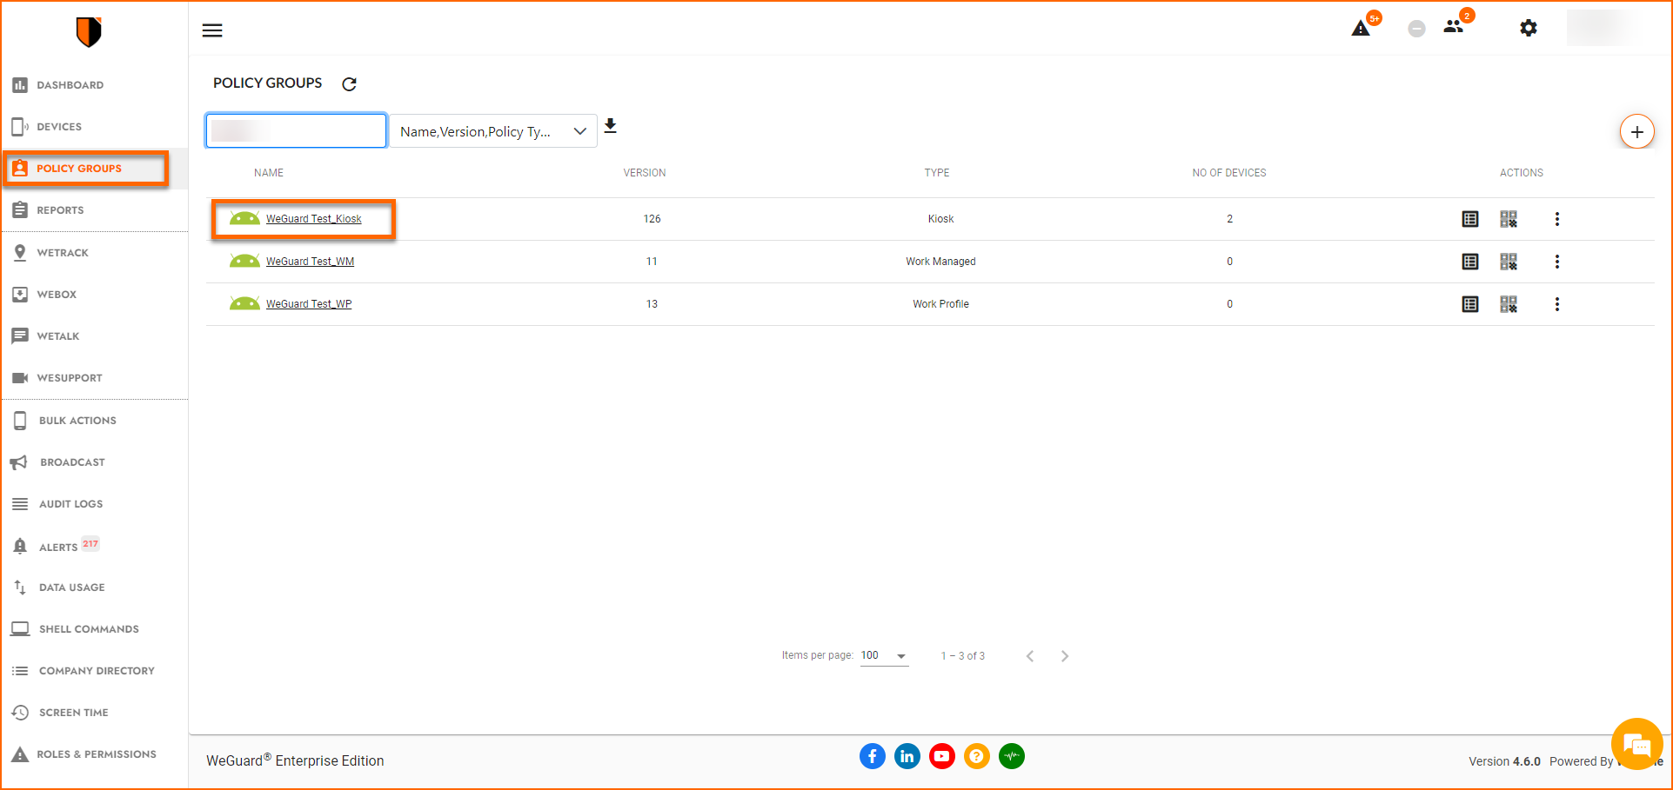Viewport: 1673px width, 790px height.
Task: Open the green status pulse icon
Action: pyautogui.click(x=1012, y=756)
